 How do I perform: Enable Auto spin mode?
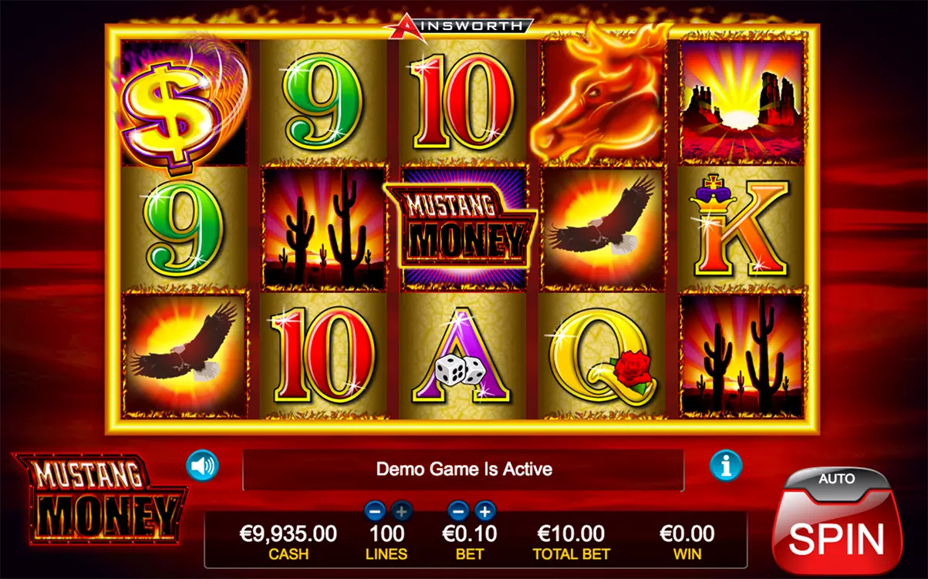click(836, 480)
